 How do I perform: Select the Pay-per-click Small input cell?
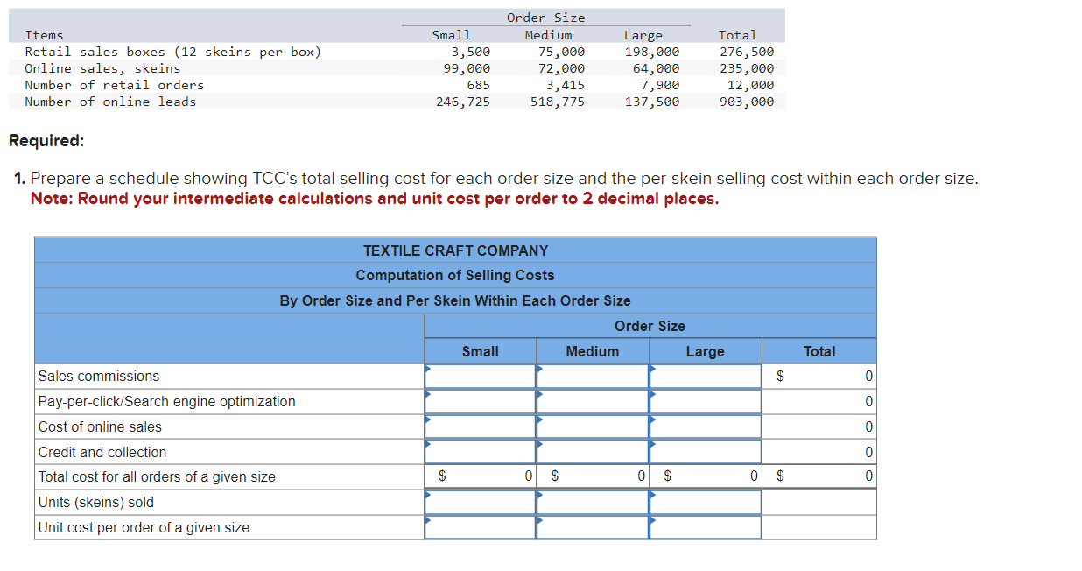480,401
